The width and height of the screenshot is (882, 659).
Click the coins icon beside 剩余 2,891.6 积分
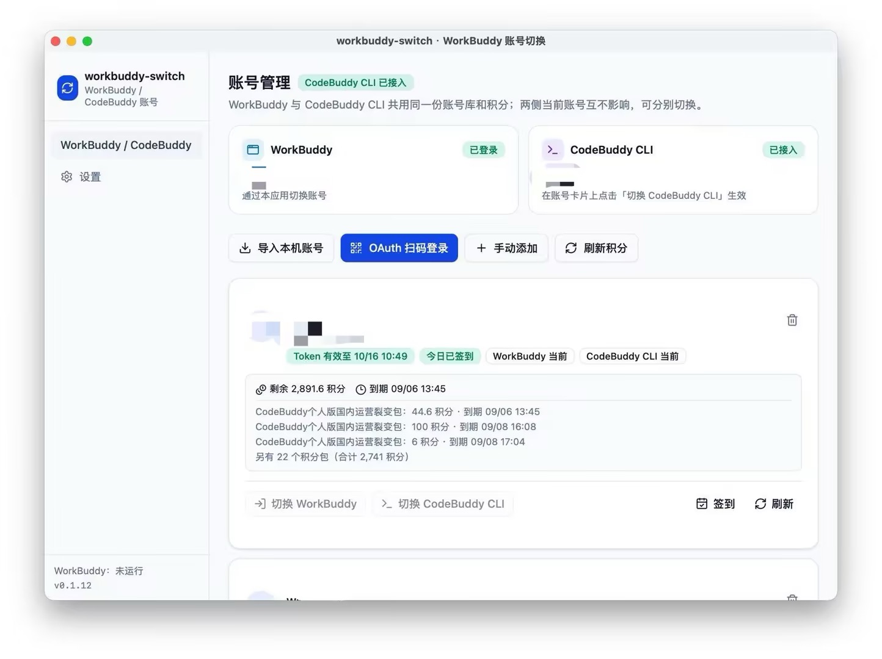click(261, 389)
